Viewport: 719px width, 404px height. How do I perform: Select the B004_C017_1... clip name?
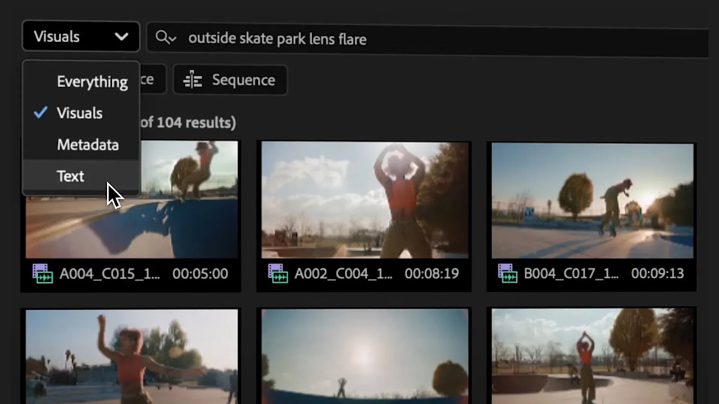571,274
